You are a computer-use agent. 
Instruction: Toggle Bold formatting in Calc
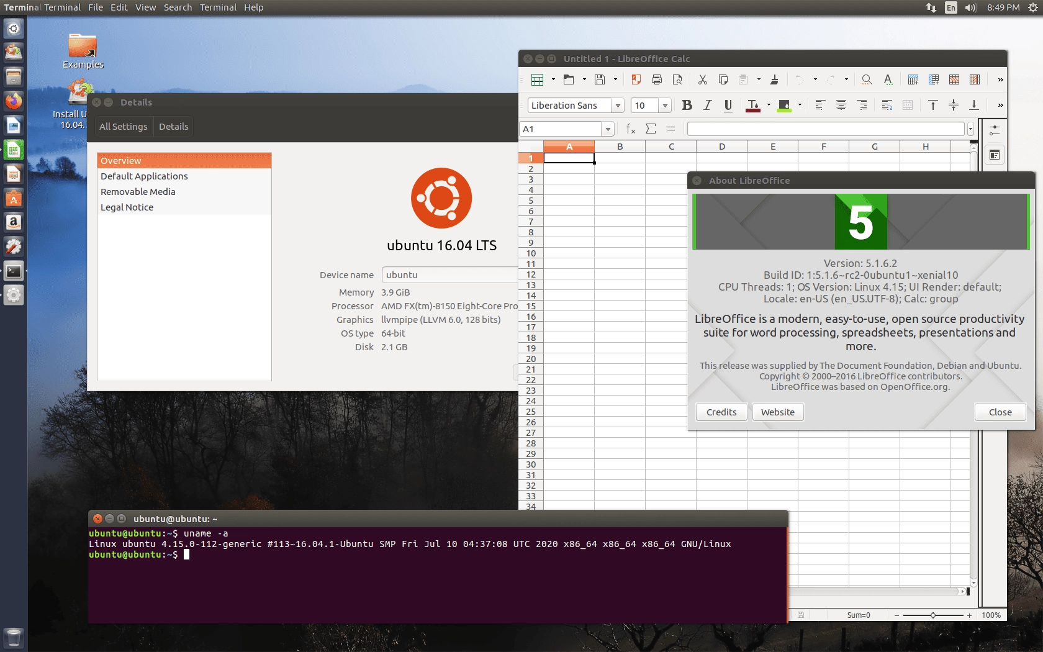tap(687, 105)
